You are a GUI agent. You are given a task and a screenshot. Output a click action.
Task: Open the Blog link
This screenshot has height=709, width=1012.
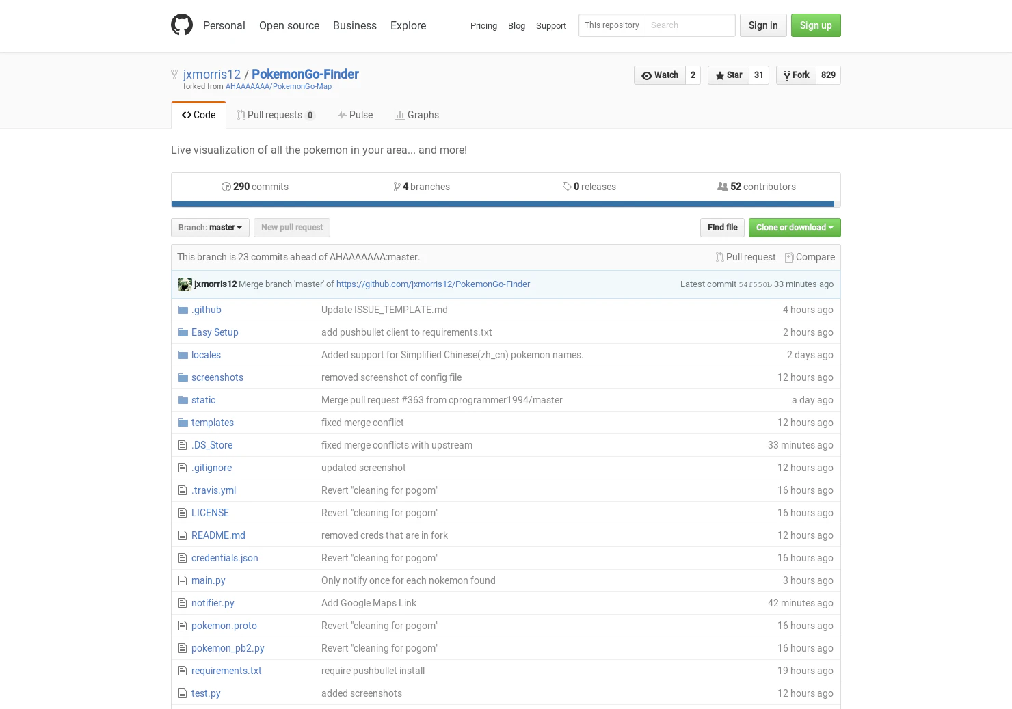516,26
